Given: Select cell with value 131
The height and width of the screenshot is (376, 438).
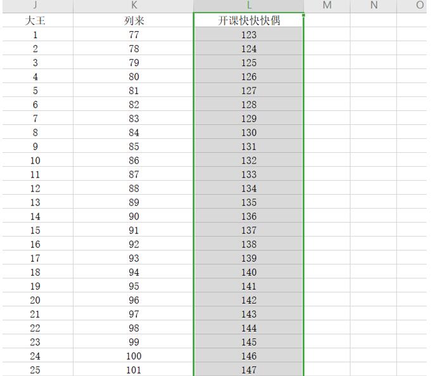Looking at the screenshot, I should coord(248,146).
